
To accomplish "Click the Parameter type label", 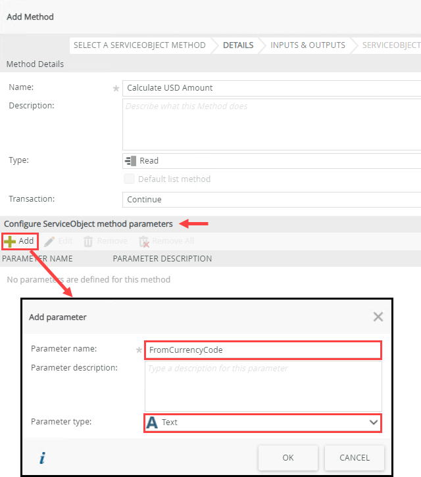I will (x=61, y=422).
